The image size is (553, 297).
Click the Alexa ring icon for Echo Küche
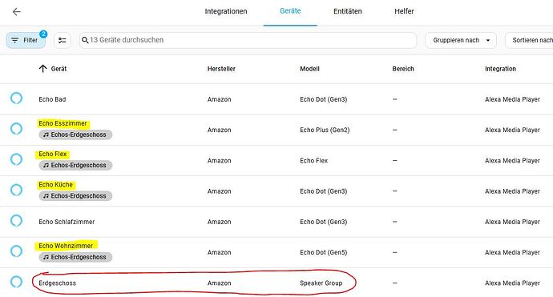tap(16, 190)
